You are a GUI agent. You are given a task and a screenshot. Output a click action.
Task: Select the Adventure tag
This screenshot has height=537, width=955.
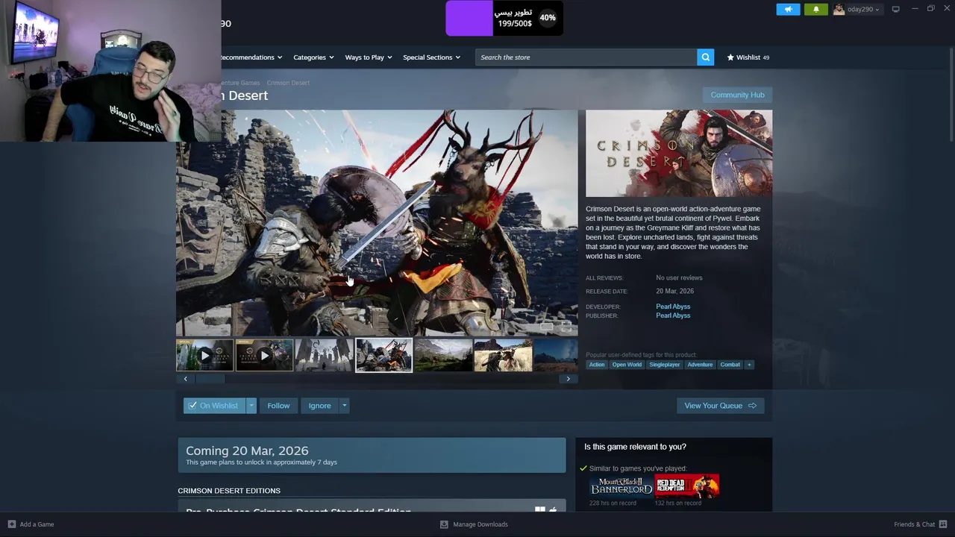click(700, 365)
